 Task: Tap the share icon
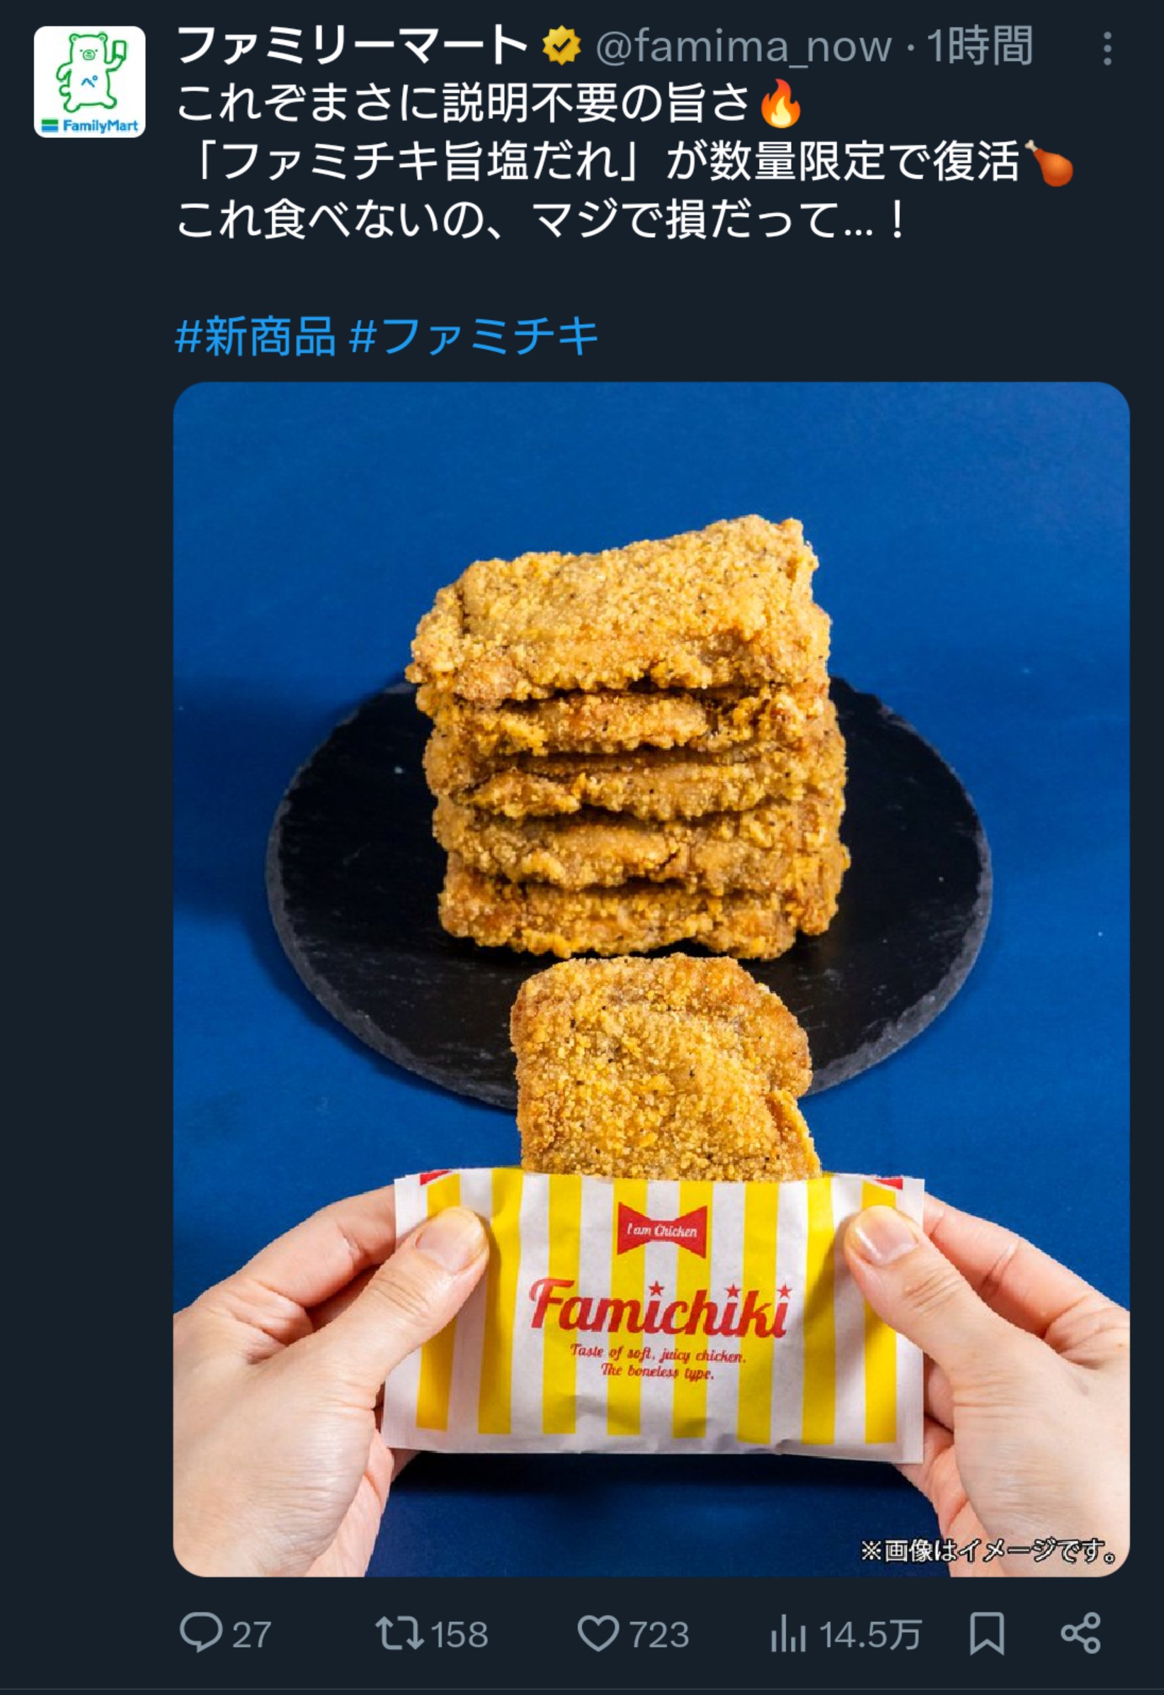(1080, 1633)
